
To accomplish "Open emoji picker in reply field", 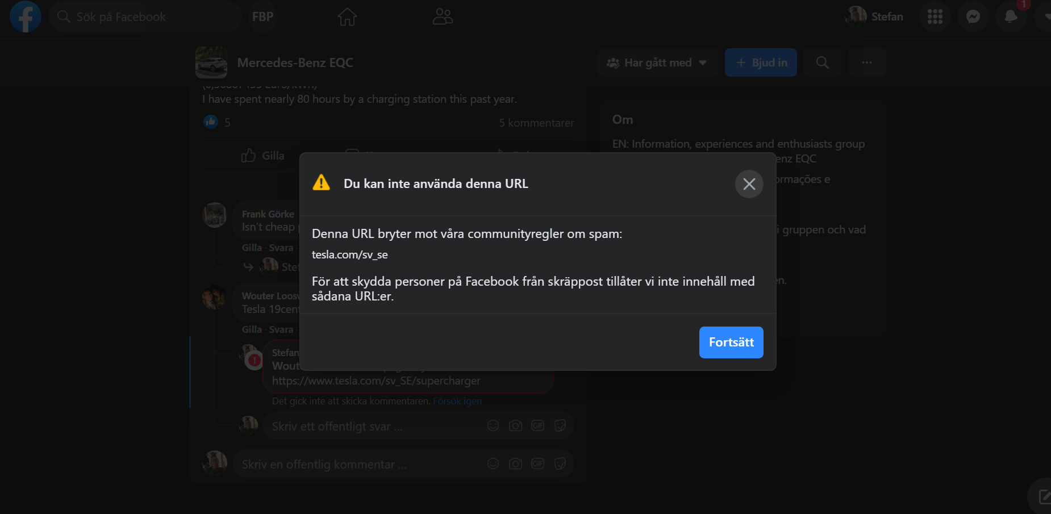I will pyautogui.click(x=493, y=425).
